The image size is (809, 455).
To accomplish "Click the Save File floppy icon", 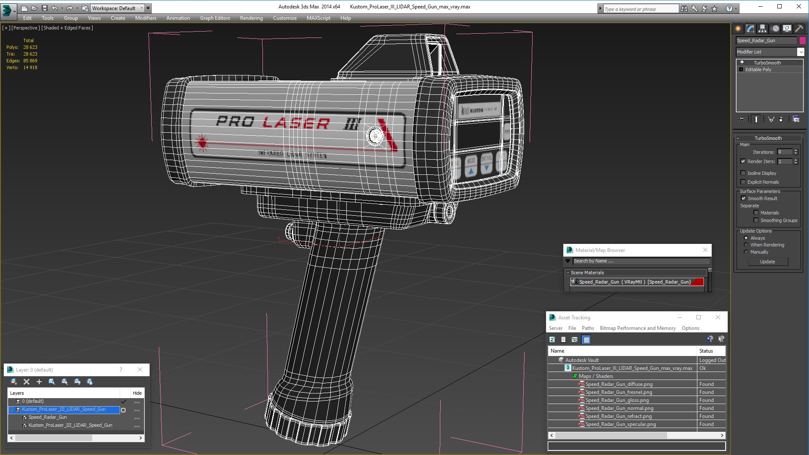I will click(44, 8).
